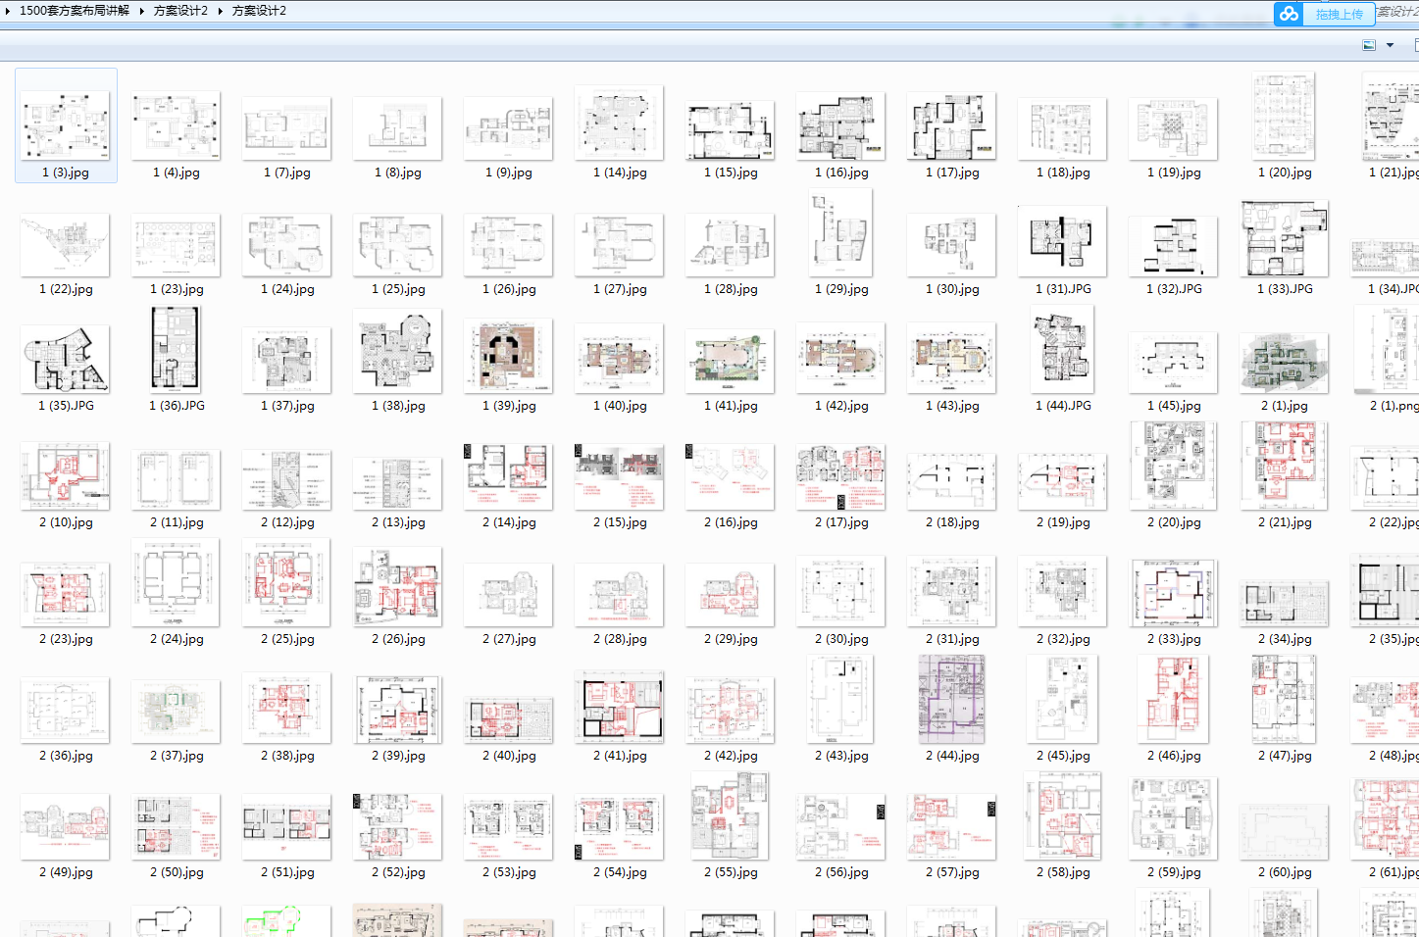
Task: Select the 1 (28).jpg thumbnail
Action: pos(731,245)
